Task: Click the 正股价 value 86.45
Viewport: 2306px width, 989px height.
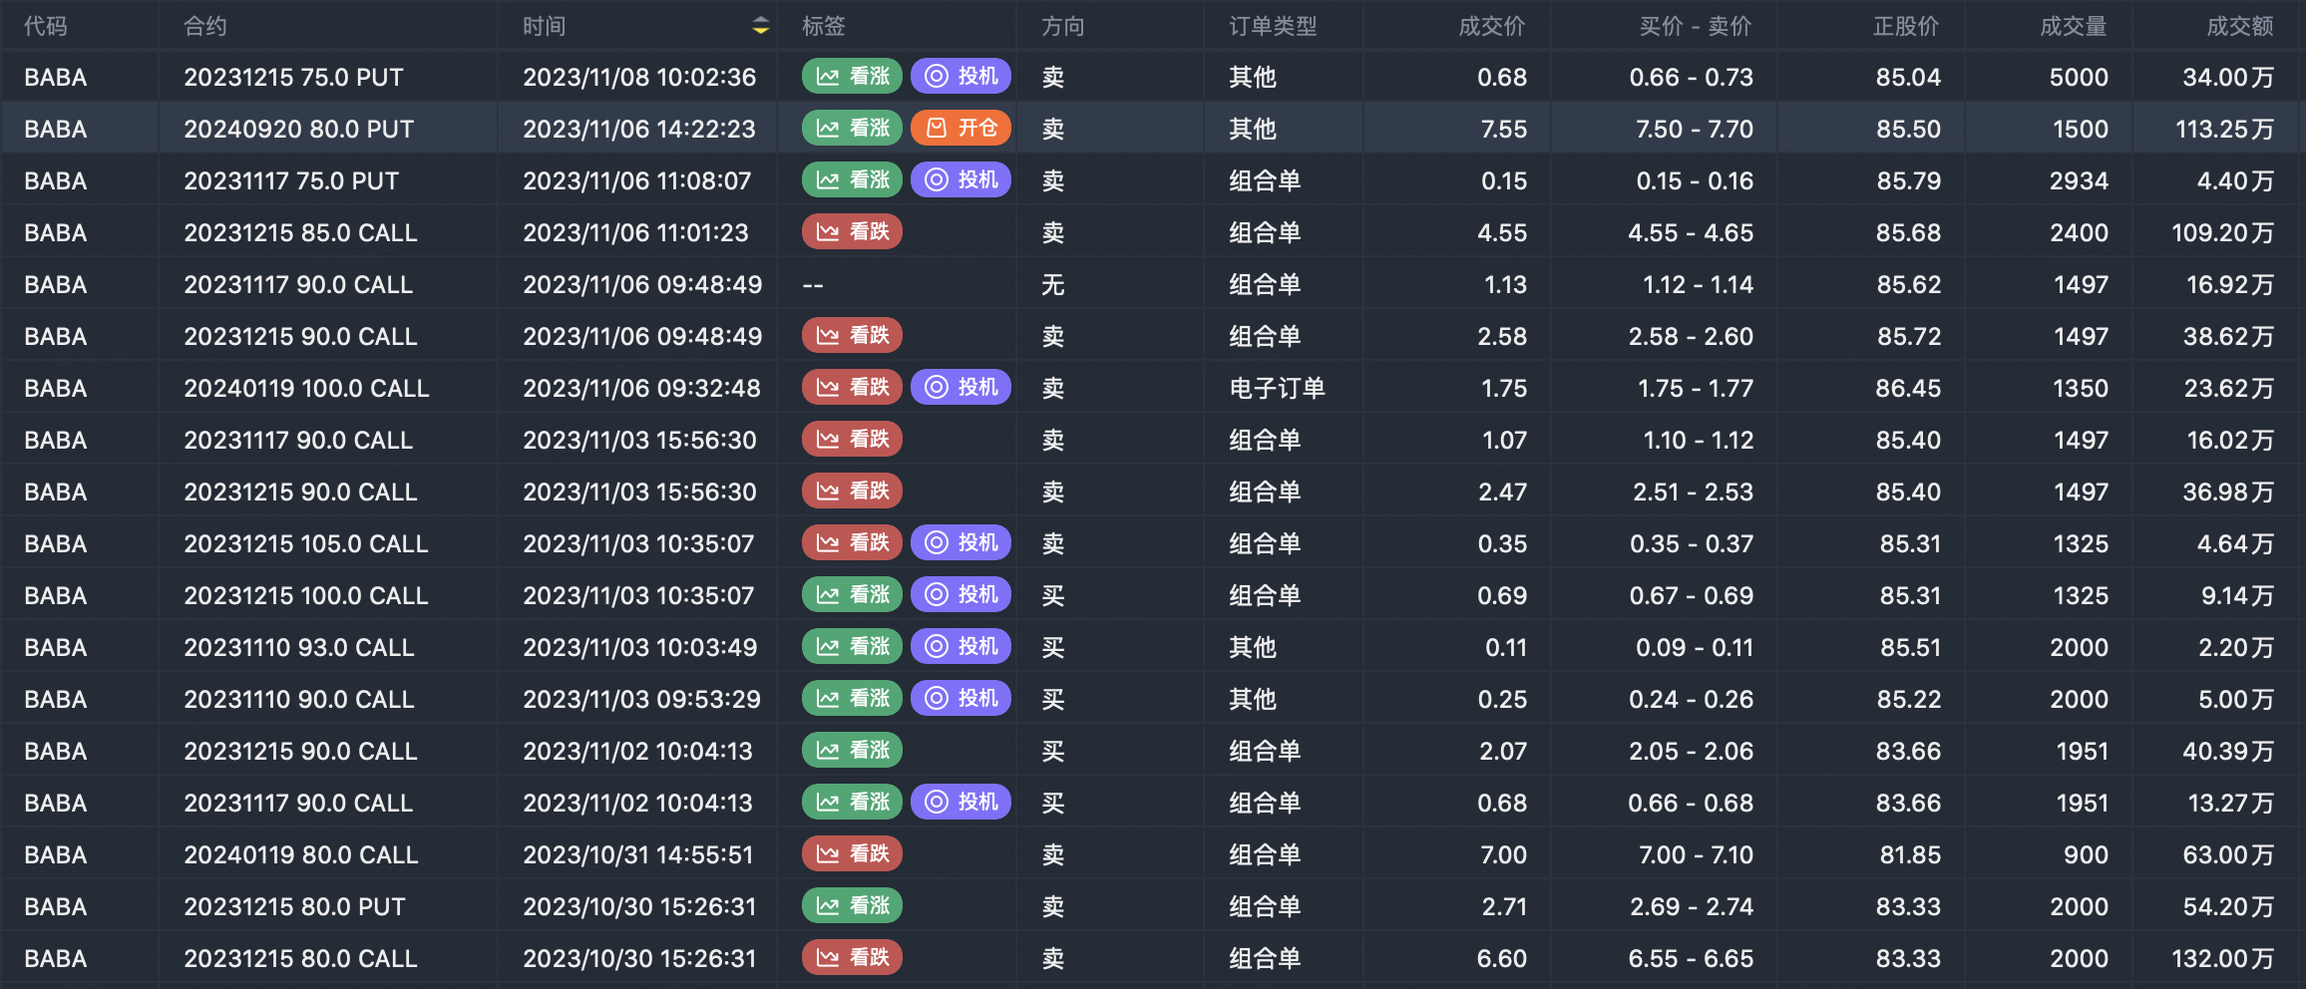Action: click(x=1908, y=388)
